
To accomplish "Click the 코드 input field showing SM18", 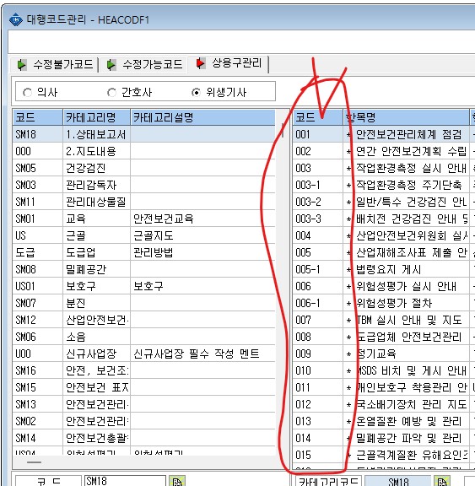I will point(125,481).
